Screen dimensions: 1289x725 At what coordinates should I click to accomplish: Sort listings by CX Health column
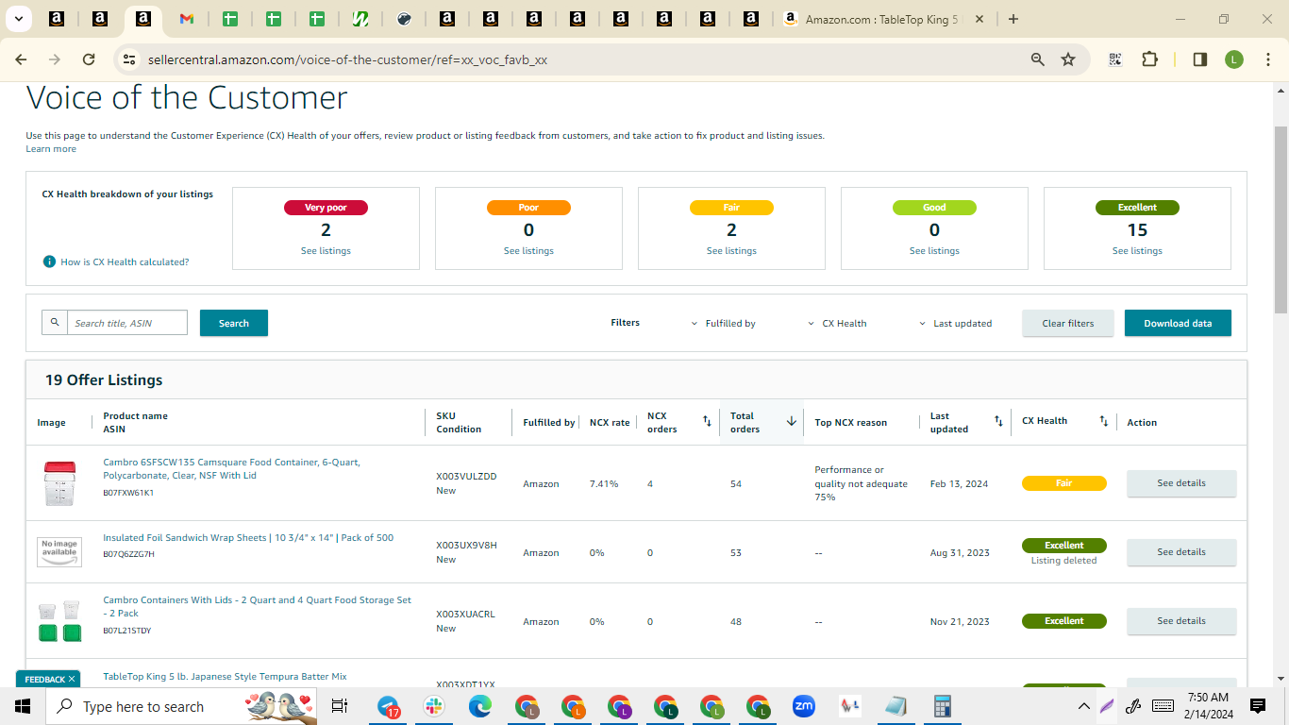pyautogui.click(x=1103, y=421)
